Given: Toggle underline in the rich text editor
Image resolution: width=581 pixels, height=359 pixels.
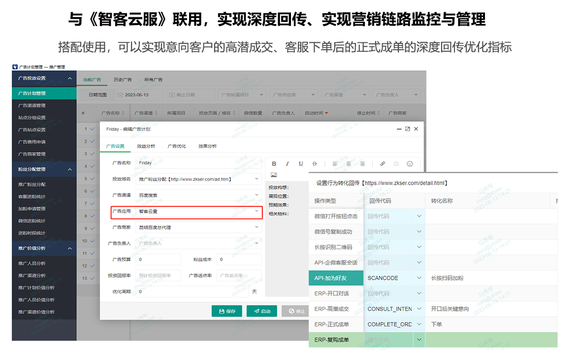Looking at the screenshot, I should 301,164.
